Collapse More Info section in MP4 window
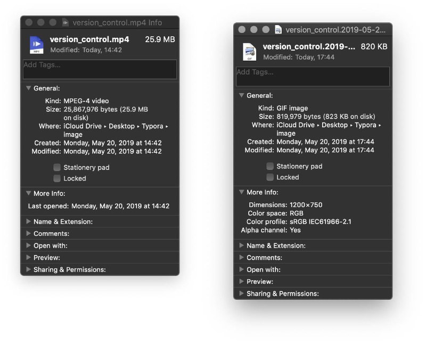The height and width of the screenshot is (344, 426). 29,194
